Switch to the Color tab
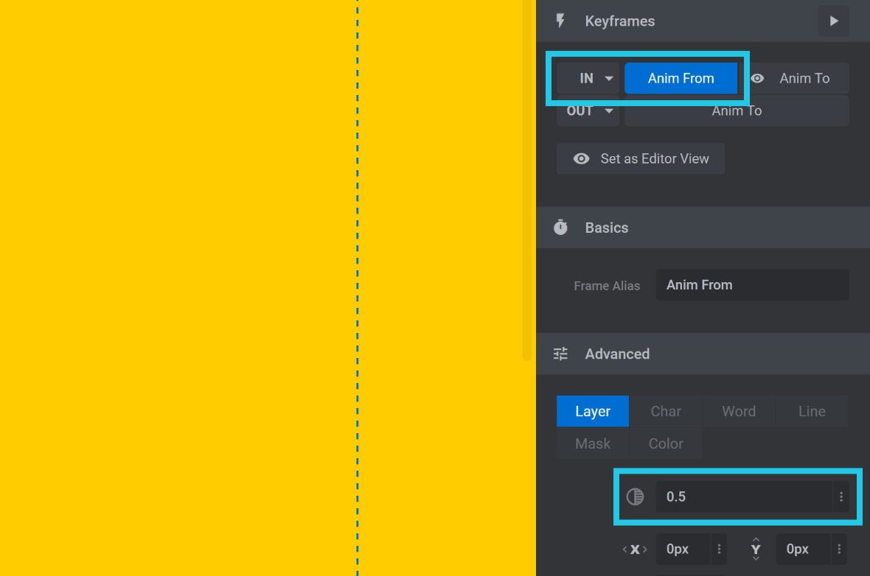This screenshot has height=576, width=870. click(x=666, y=443)
